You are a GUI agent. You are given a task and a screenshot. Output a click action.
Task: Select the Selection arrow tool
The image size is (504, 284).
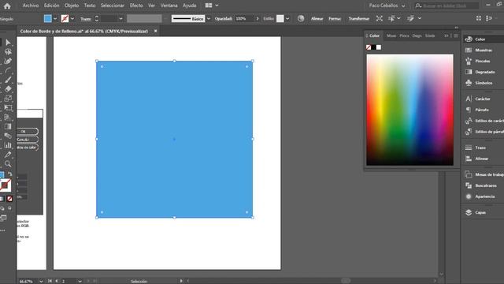[x=8, y=43]
